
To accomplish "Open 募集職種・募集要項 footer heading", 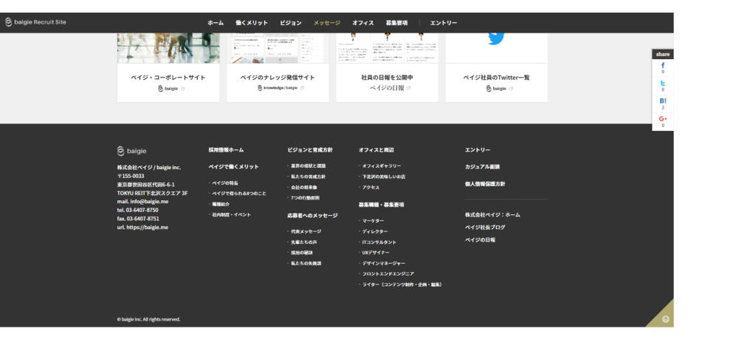I will coord(382,204).
